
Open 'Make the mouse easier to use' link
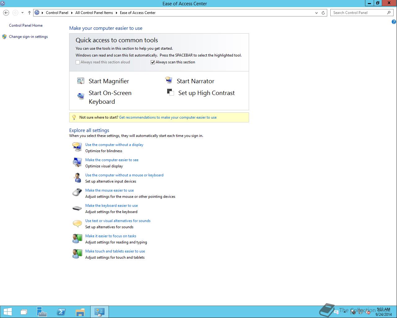click(109, 190)
